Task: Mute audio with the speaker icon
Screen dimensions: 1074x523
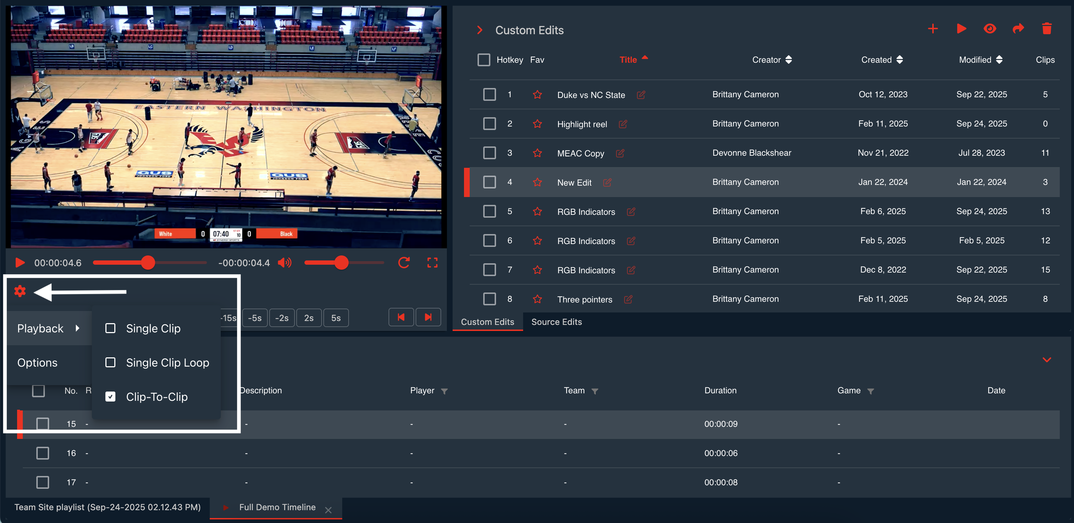Action: click(285, 263)
